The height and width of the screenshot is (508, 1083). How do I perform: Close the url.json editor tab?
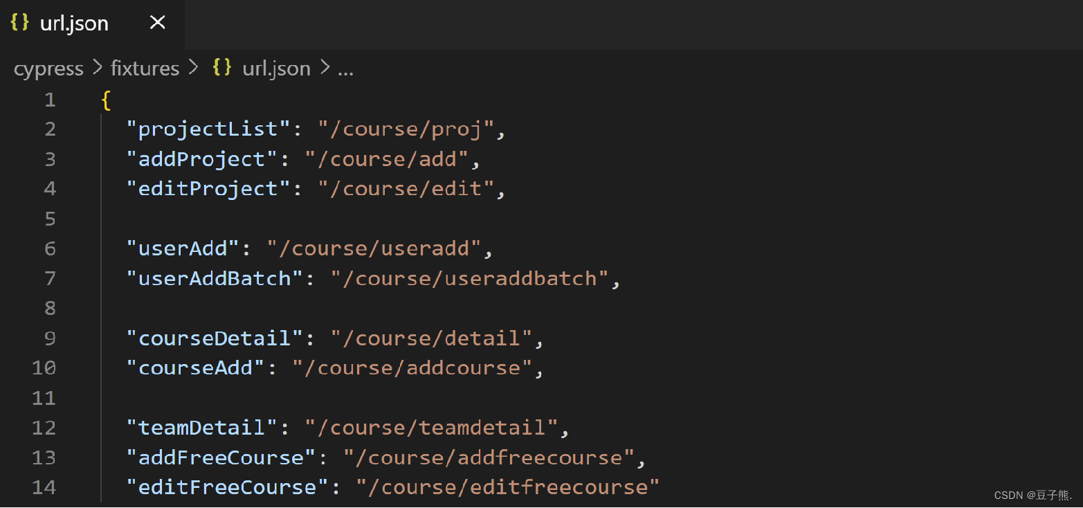coord(158,23)
